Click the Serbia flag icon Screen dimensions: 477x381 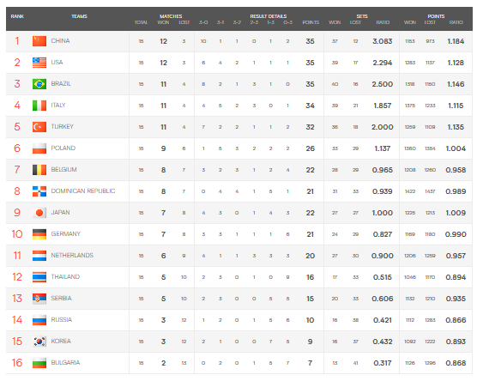pyautogui.click(x=39, y=299)
